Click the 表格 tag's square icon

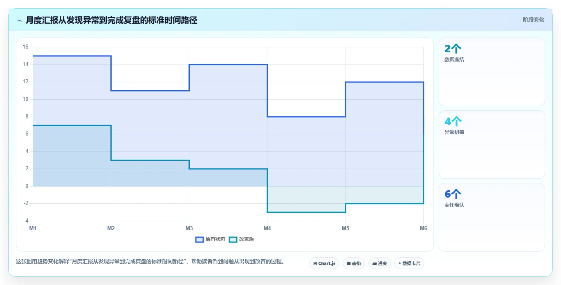pyautogui.click(x=349, y=264)
